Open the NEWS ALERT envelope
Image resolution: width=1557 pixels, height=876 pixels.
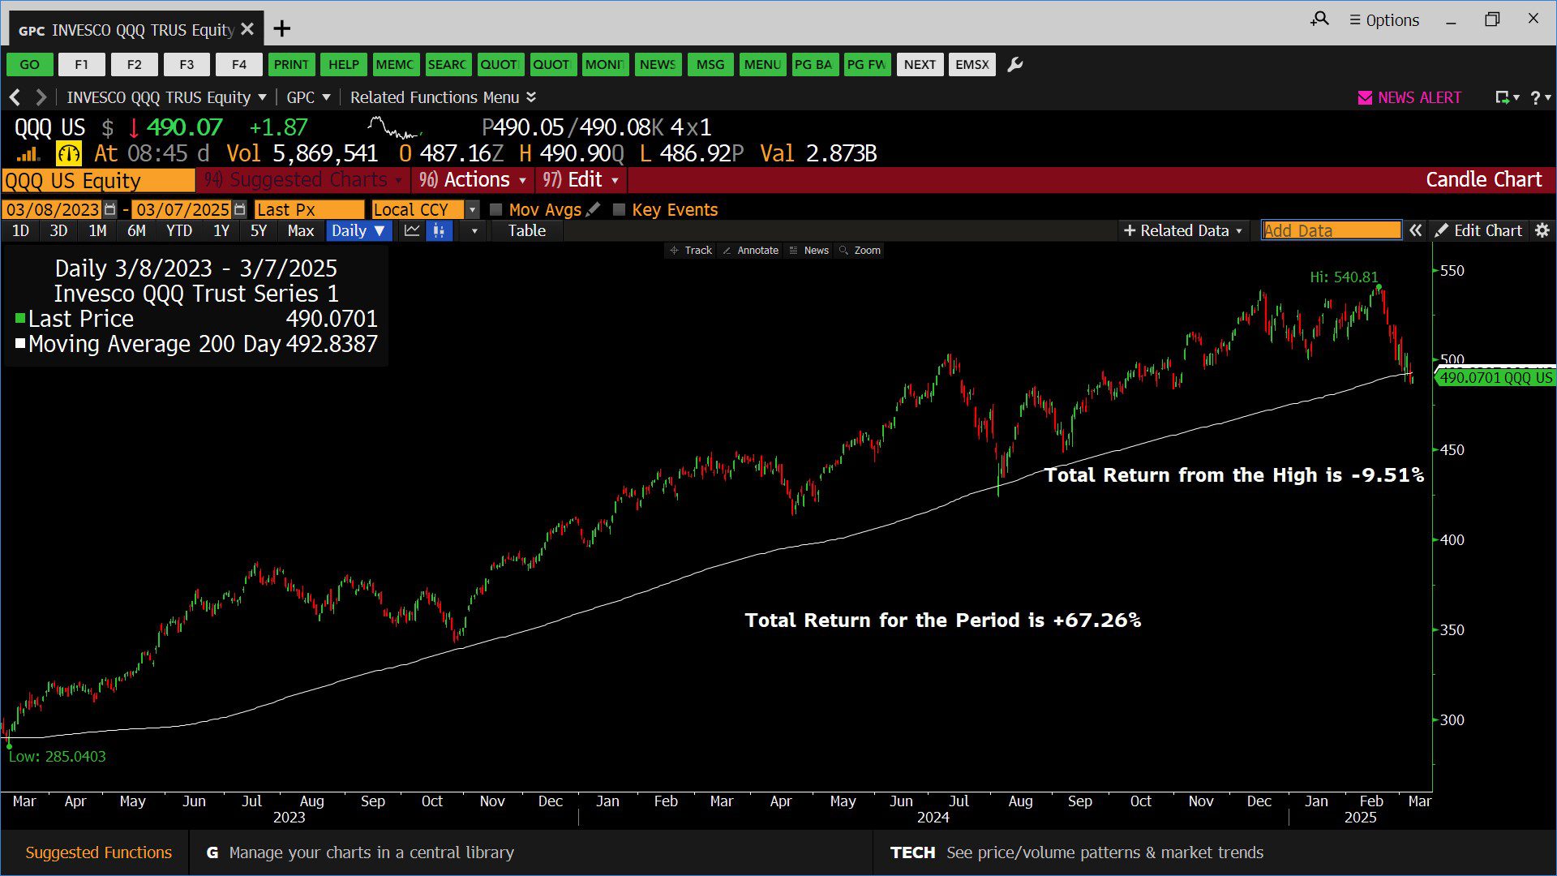tap(1365, 97)
